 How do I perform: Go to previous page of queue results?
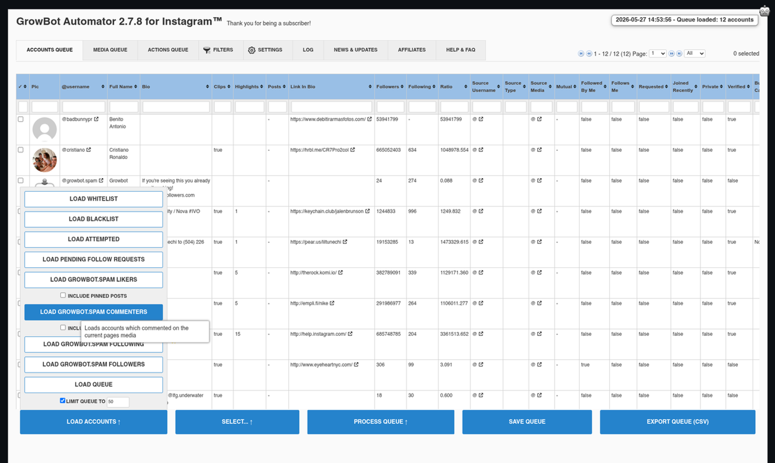pyautogui.click(x=589, y=53)
